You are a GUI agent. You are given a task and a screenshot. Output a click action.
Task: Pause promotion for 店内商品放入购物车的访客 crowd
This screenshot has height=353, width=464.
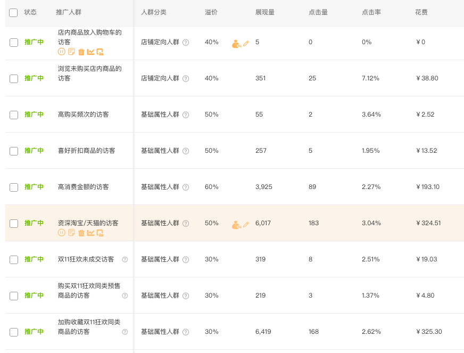(x=62, y=52)
